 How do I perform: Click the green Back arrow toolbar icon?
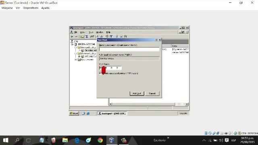(x=72, y=37)
